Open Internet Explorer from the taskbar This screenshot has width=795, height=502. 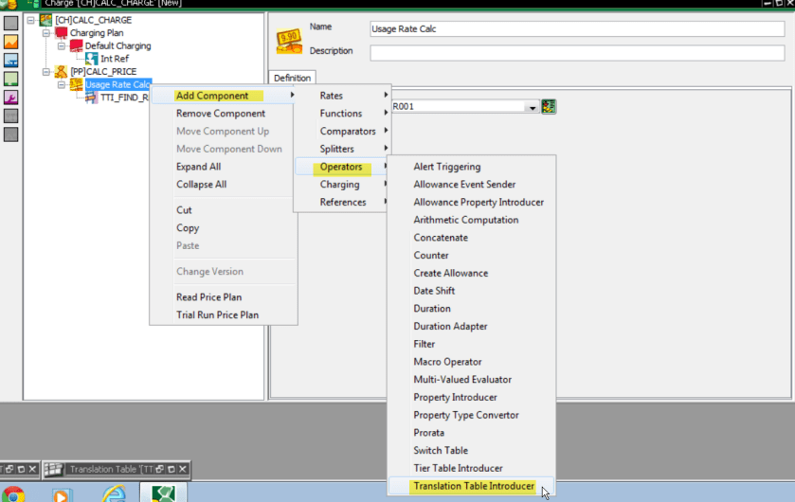tap(114, 493)
